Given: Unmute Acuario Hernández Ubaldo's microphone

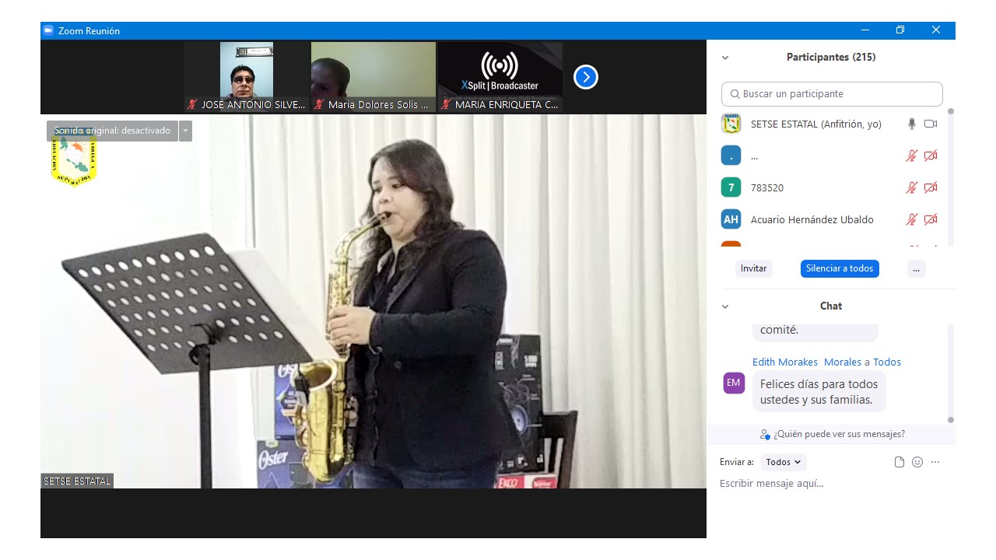Looking at the screenshot, I should click(x=912, y=219).
